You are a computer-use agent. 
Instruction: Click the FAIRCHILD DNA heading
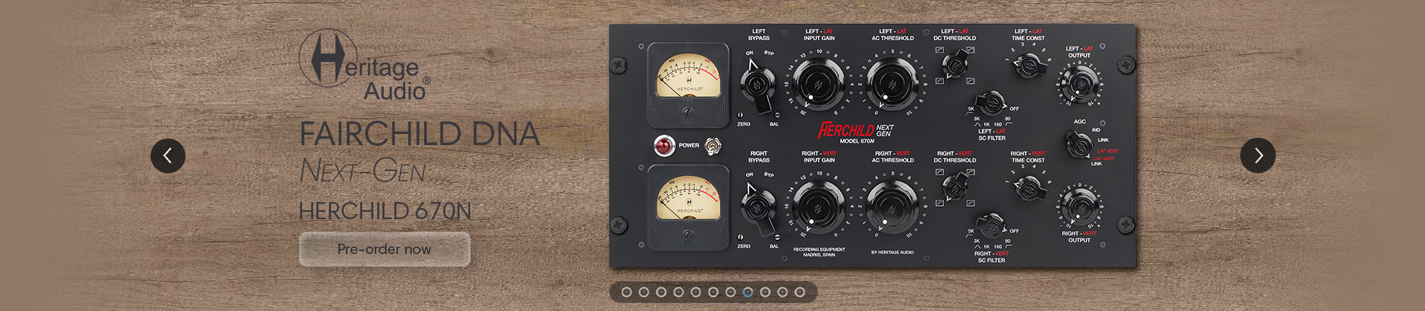419,134
